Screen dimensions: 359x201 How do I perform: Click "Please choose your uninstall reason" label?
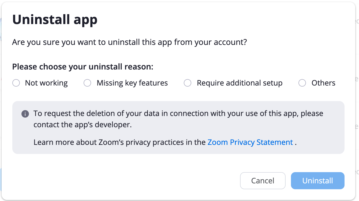pyautogui.click(x=83, y=67)
